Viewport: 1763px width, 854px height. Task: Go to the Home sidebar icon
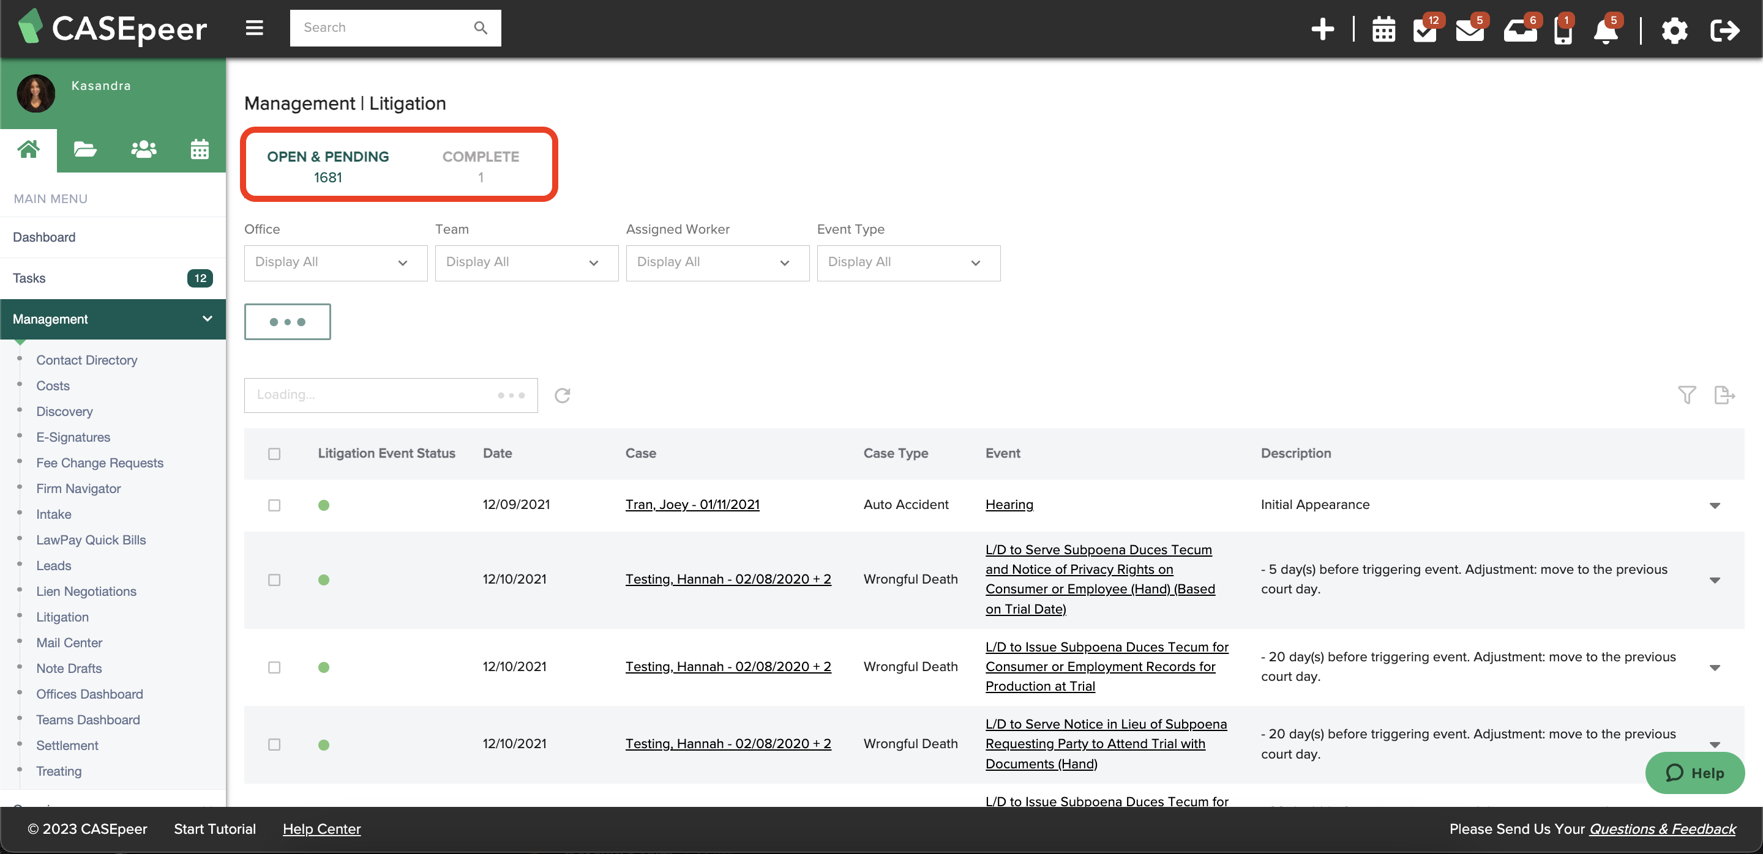pyautogui.click(x=28, y=149)
